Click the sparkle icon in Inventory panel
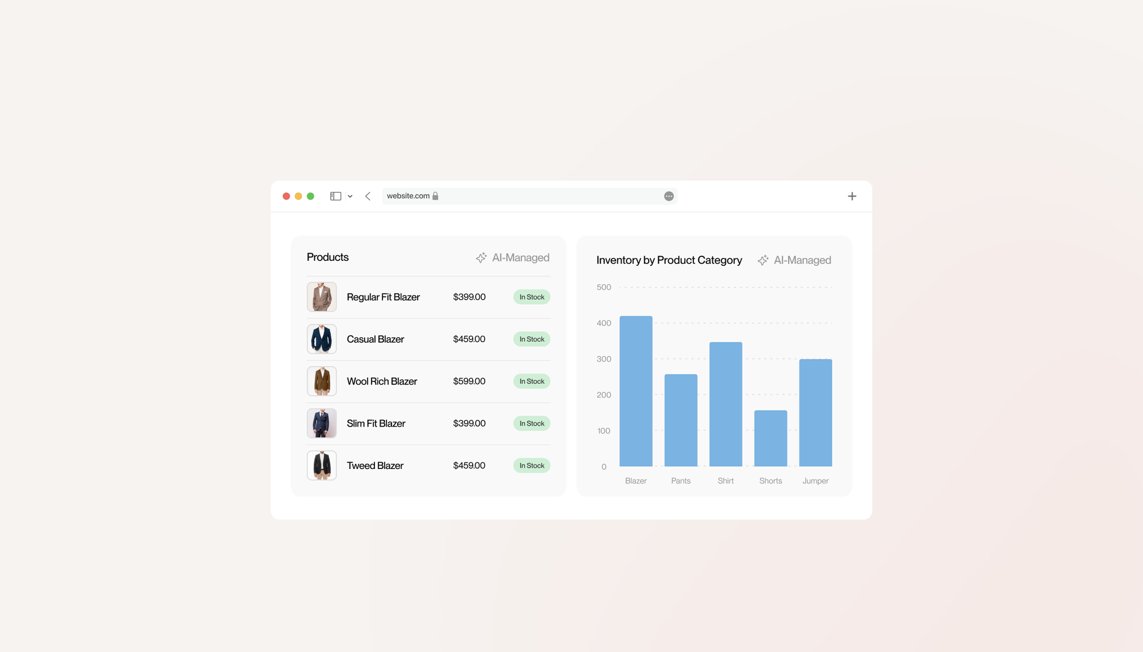Screen dimensions: 1143x652 click(x=763, y=260)
